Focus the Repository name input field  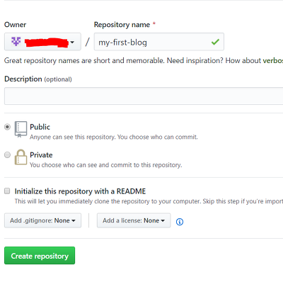pyautogui.click(x=159, y=42)
